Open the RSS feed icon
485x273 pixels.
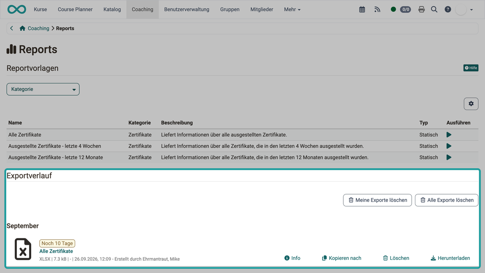(x=377, y=10)
